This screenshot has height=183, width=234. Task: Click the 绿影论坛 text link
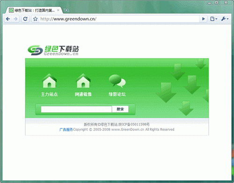tap(117, 94)
